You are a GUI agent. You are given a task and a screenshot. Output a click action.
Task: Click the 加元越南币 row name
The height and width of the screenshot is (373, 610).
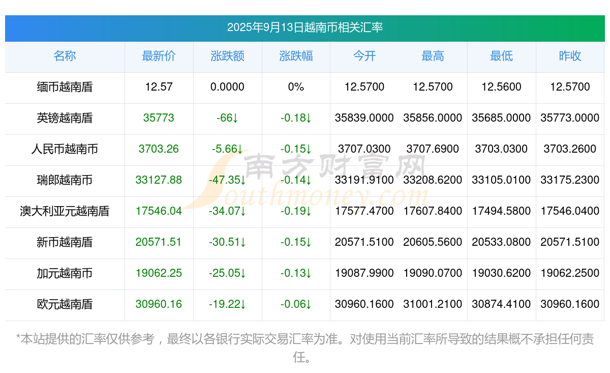click(65, 273)
